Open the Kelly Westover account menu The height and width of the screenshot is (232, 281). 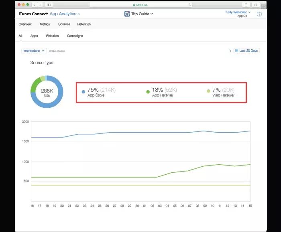tap(238, 12)
